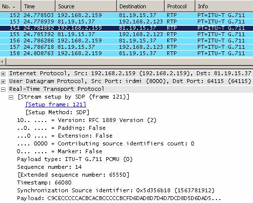Expand the User Datagram Protocol node
Image resolution: width=253 pixels, height=203 pixels.
(3, 81)
